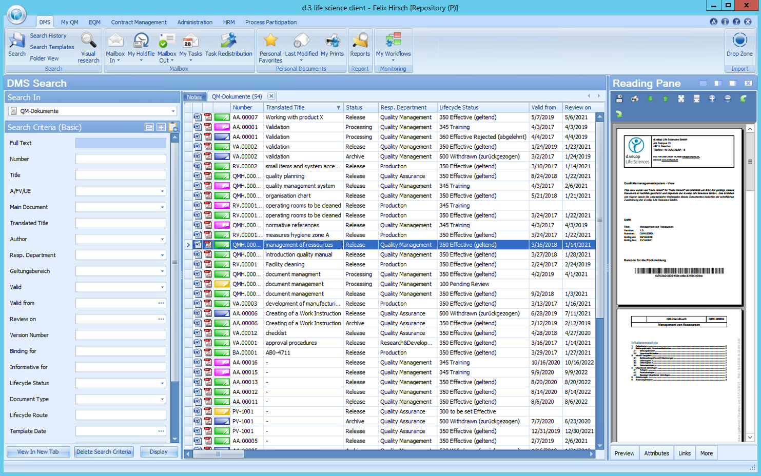
Task: Switch Reading Pane to the split half layout
Action: click(718, 83)
